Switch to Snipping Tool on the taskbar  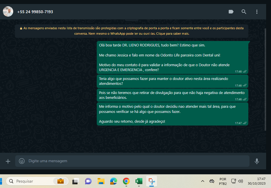click(x=152, y=181)
